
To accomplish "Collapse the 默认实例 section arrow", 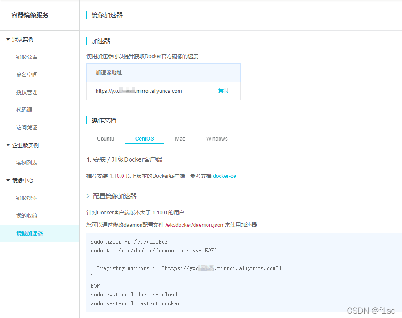I will click(8, 40).
